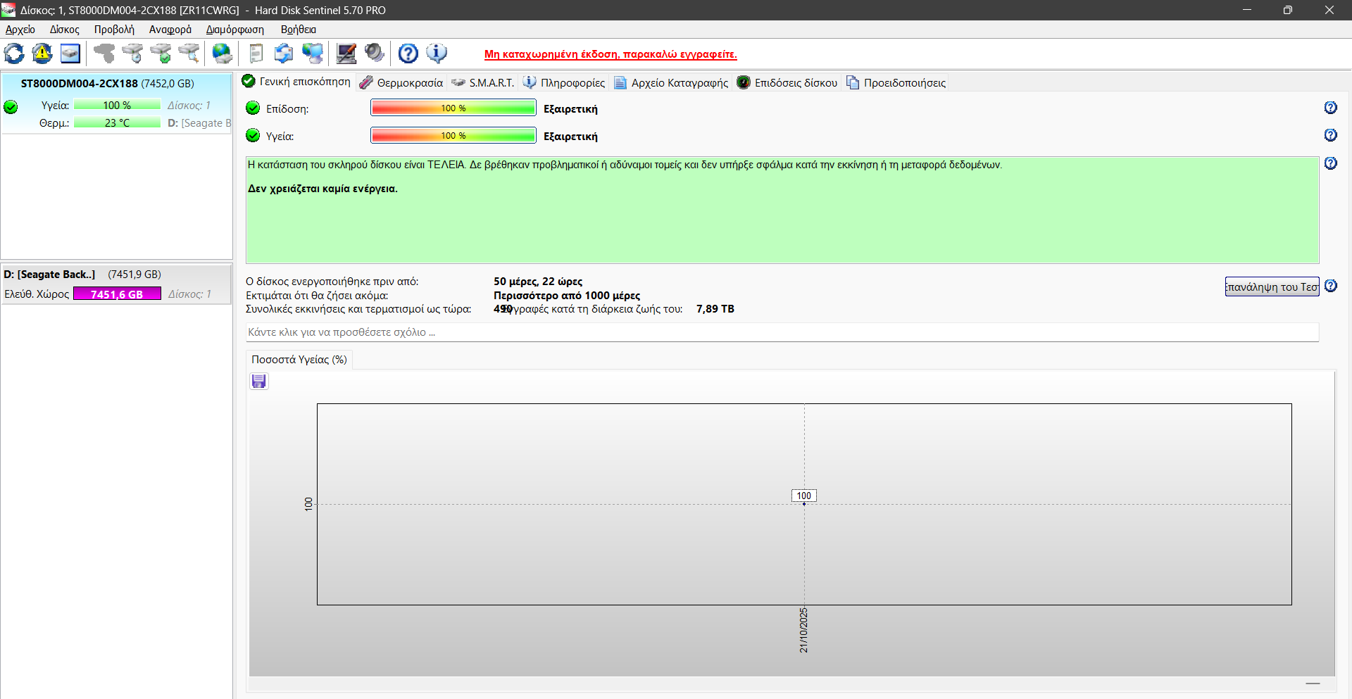
Task: Click the disk magnifier surface test icon
Action: (x=189, y=53)
